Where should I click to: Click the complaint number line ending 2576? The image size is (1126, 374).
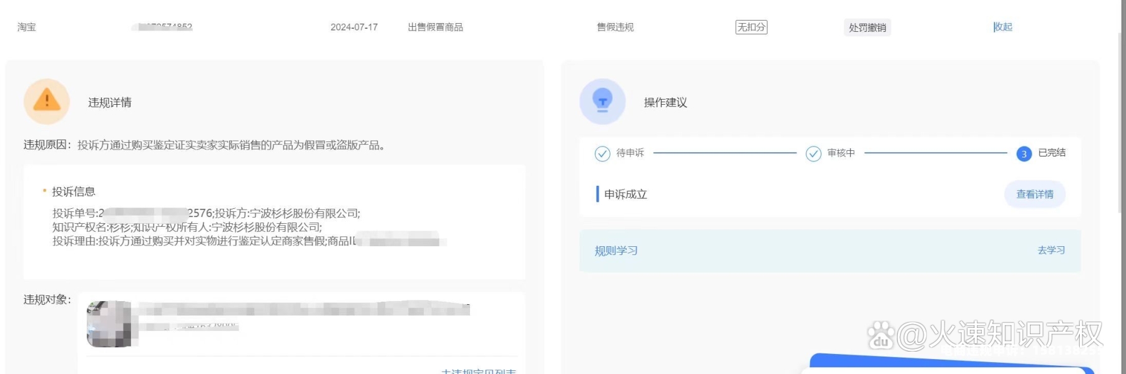pos(207,213)
